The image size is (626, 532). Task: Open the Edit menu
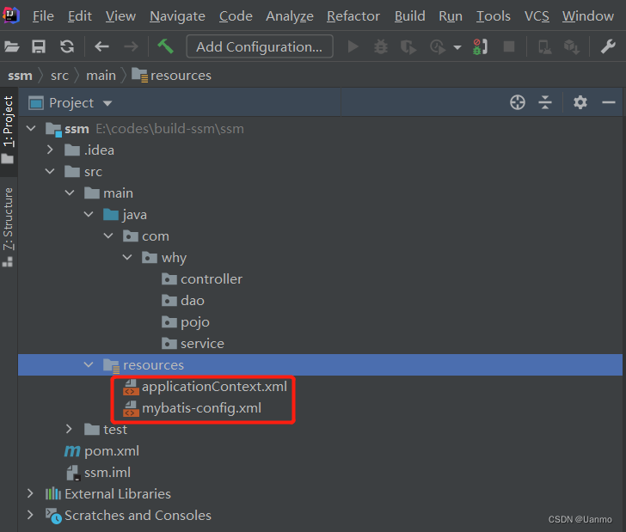79,16
